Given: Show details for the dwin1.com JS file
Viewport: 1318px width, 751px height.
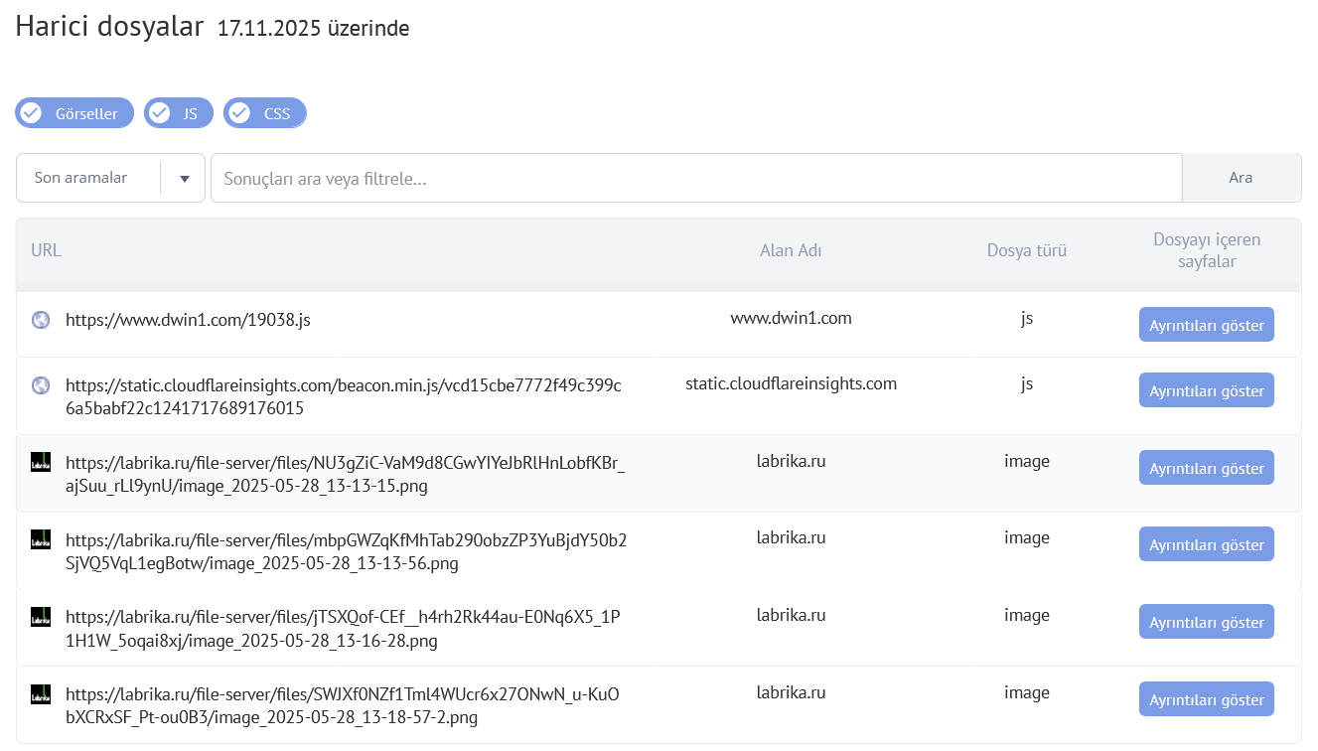Looking at the screenshot, I should [1206, 324].
